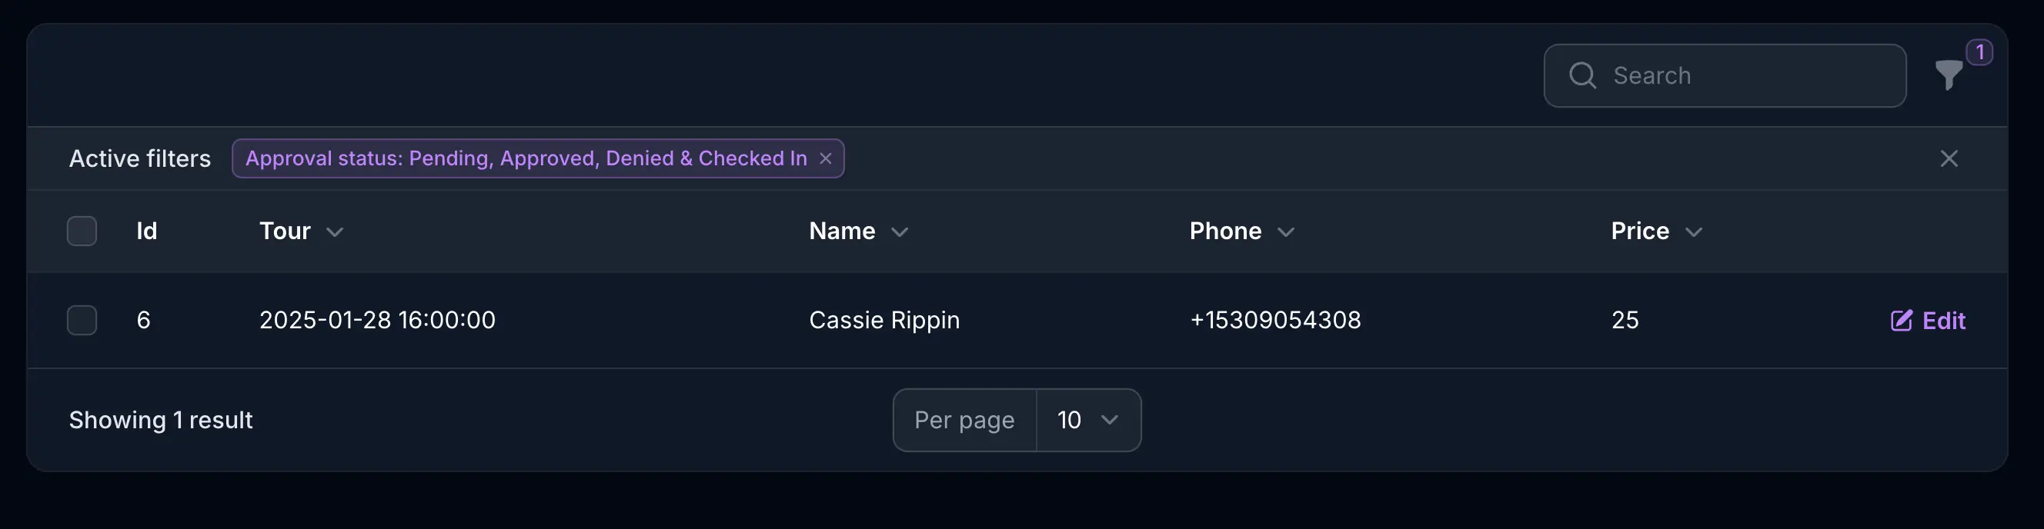Click the search magnifier icon
Viewport: 2044px width, 529px height.
(1582, 75)
